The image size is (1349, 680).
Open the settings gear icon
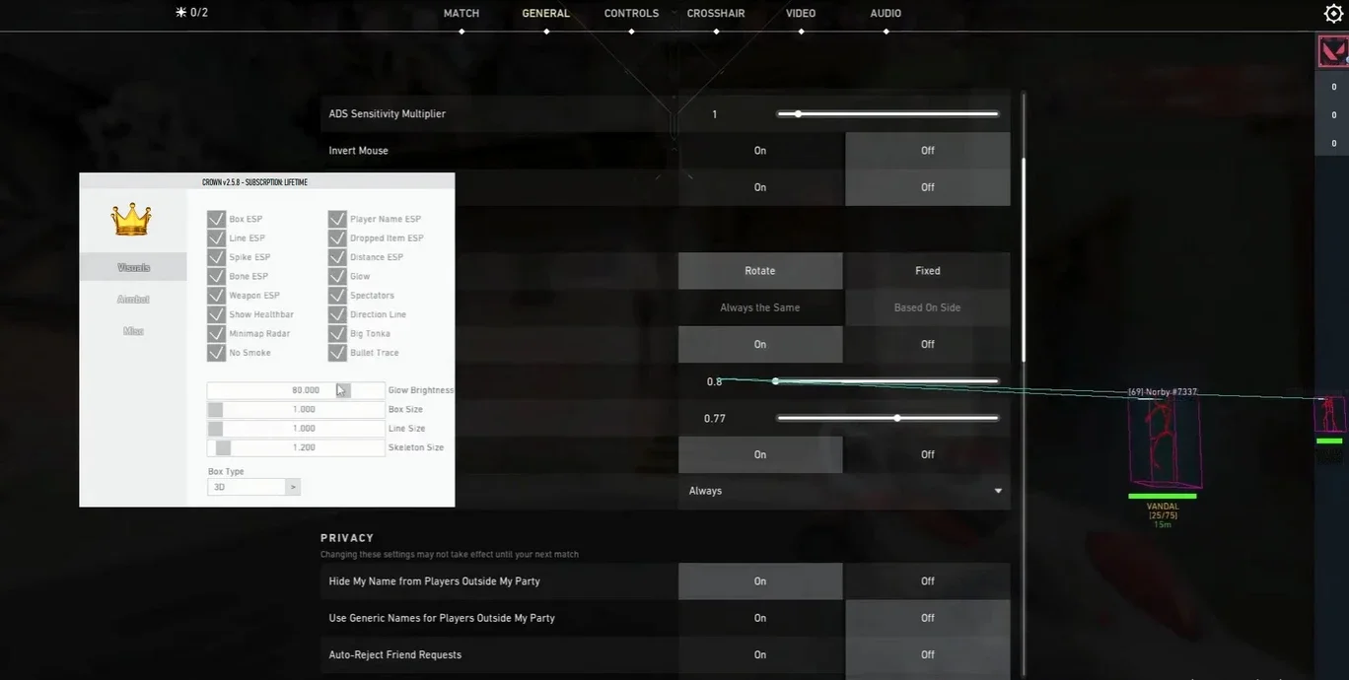1333,13
